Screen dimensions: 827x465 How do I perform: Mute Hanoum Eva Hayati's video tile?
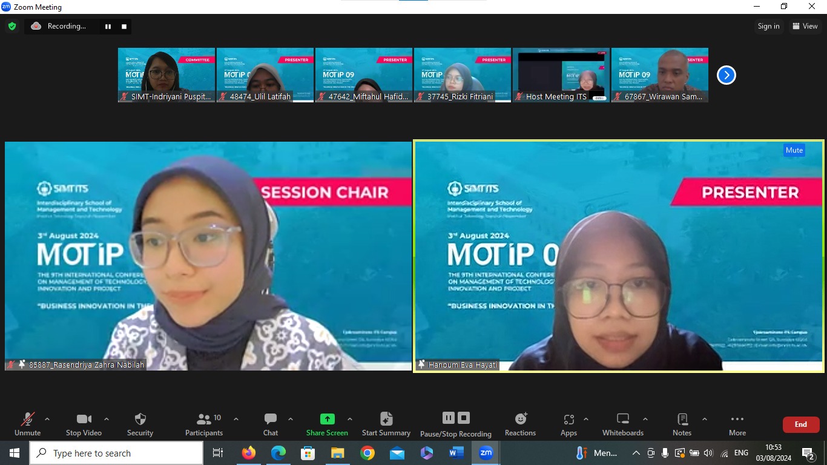point(794,150)
